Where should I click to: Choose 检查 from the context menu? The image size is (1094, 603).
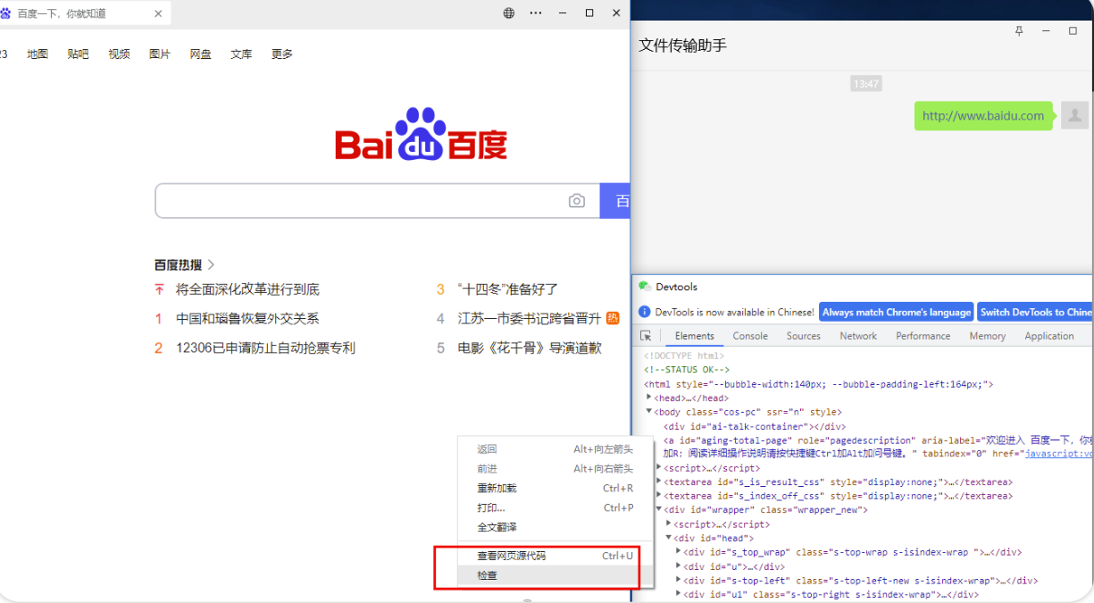click(555, 575)
